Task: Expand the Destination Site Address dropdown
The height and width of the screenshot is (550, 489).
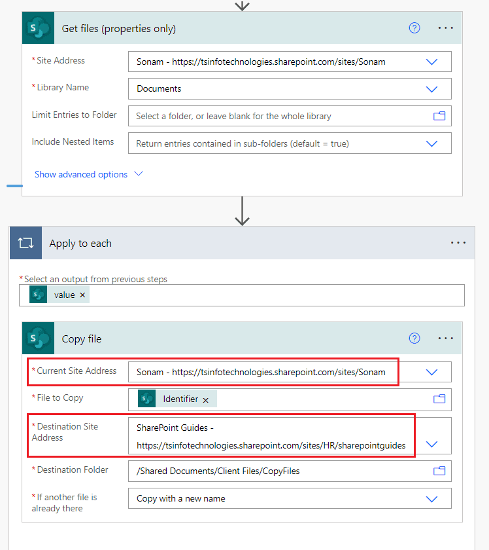Action: [431, 444]
